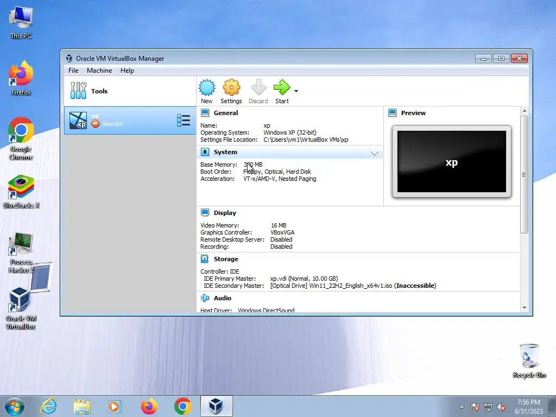The width and height of the screenshot is (556, 417).
Task: Click the VirtualBox title bar cube icon
Action: [69, 59]
